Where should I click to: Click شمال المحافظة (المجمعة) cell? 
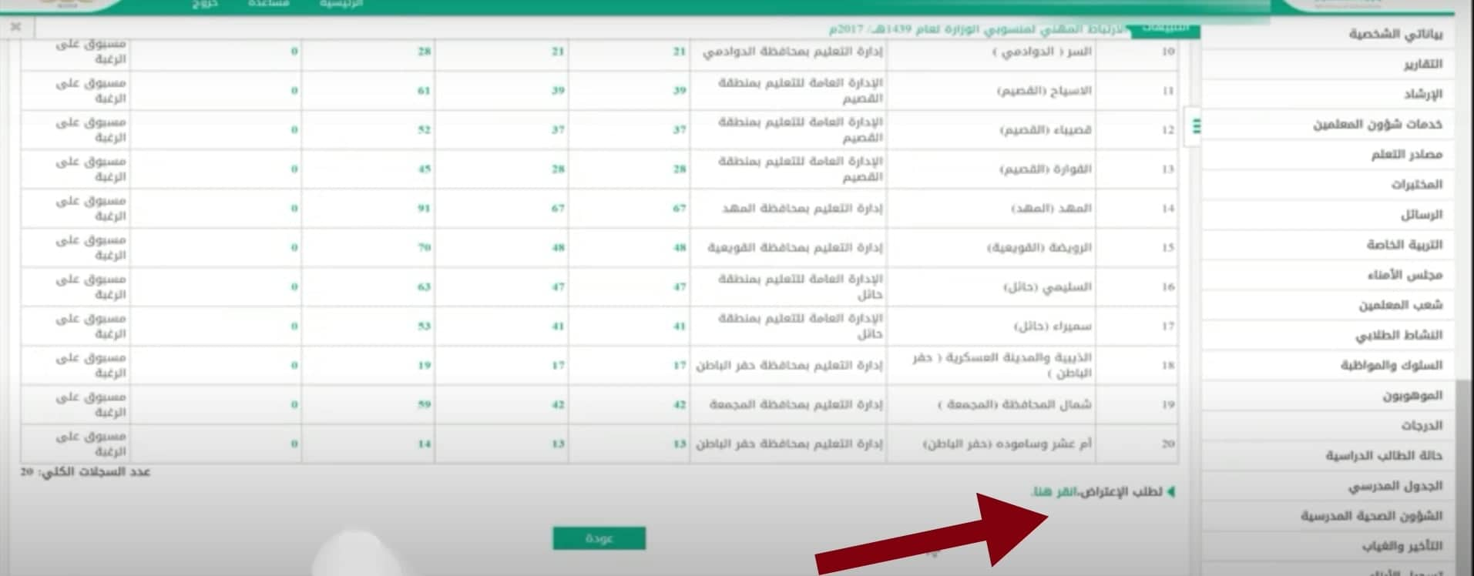coord(990,404)
